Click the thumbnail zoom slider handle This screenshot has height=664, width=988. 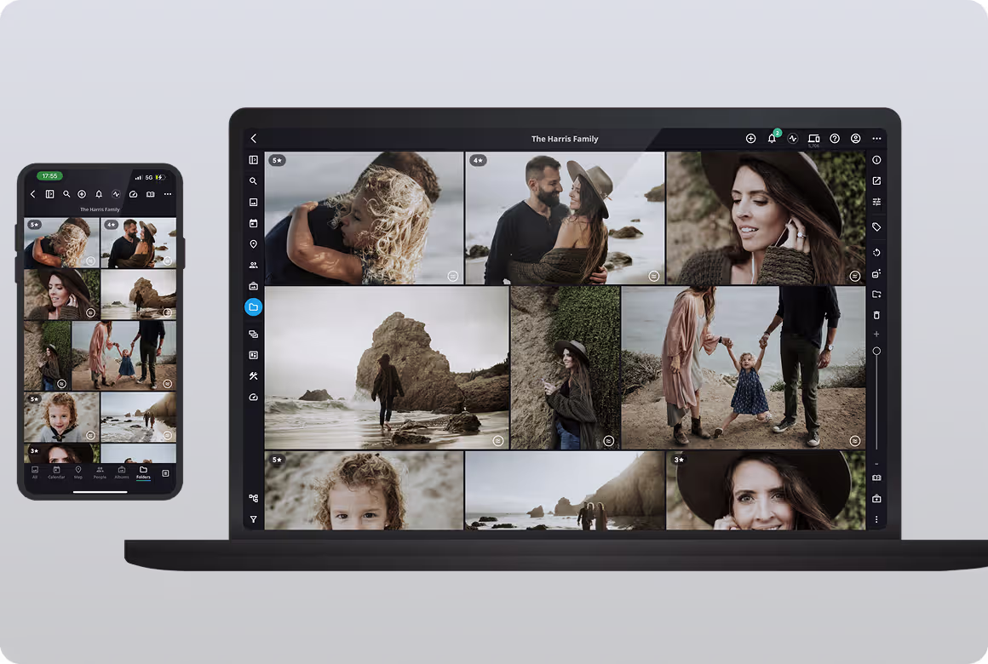click(876, 351)
